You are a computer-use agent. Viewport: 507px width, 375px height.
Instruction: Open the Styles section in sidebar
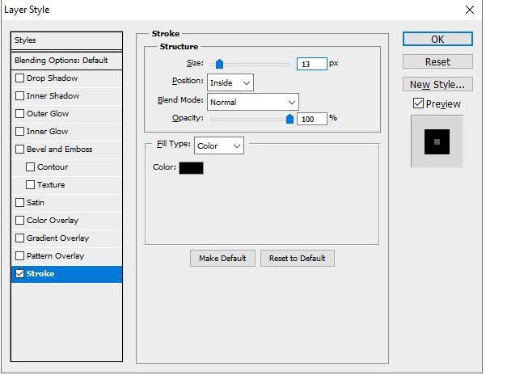point(67,40)
